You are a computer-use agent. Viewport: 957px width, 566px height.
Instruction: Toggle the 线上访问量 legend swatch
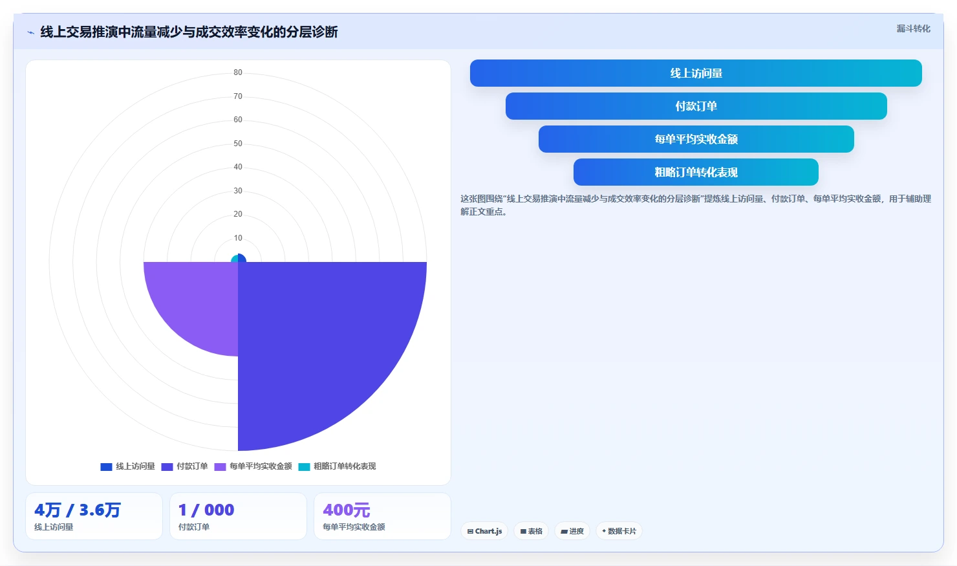[x=107, y=466]
